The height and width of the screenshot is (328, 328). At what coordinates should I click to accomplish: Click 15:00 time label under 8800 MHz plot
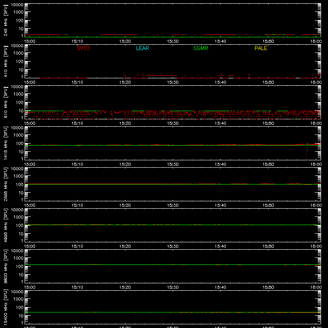(30, 287)
